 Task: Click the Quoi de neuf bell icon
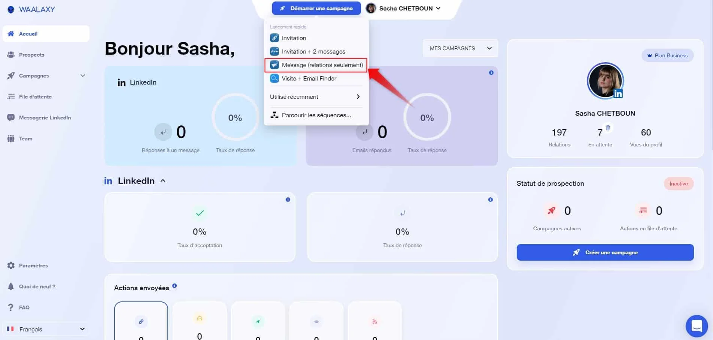pyautogui.click(x=11, y=286)
